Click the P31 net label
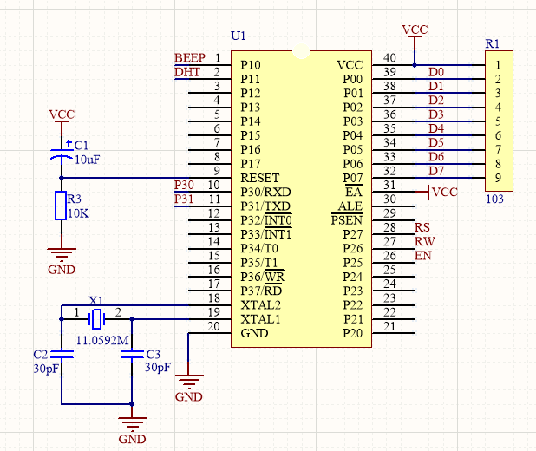536x451 pixels. click(x=184, y=199)
